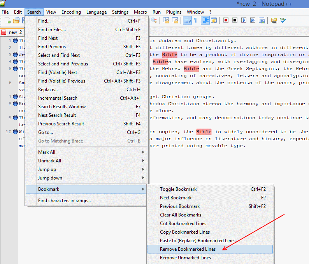The height and width of the screenshot is (264, 309).
Task: Select Cut Bookmarked Lines
Action: 210,224
